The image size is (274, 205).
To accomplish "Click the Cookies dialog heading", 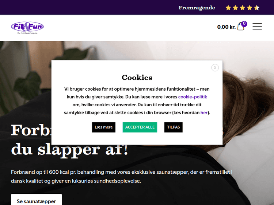I will 137,78.
